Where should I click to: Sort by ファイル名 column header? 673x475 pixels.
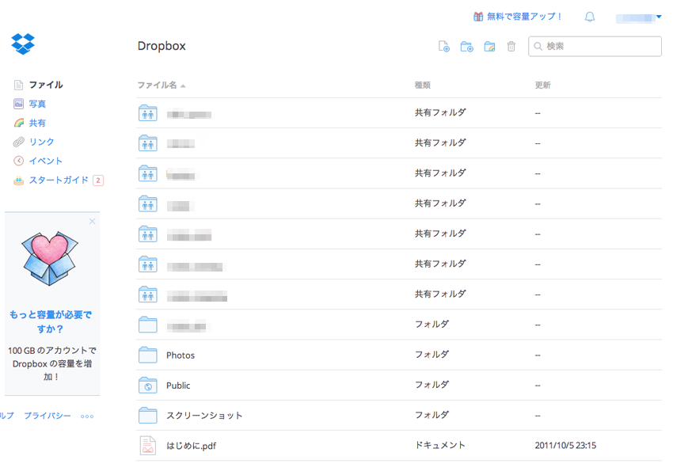(158, 85)
